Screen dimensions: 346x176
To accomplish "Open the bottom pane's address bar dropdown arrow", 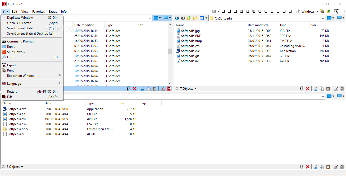I will coord(323,96).
